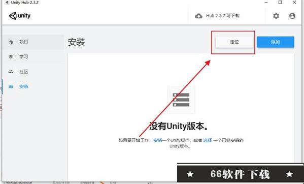Click the blue 添加 button
This screenshot has height=184, width=304.
275,42
